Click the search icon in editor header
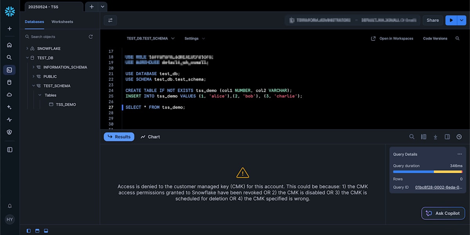This screenshot has width=470, height=235. coord(457,39)
